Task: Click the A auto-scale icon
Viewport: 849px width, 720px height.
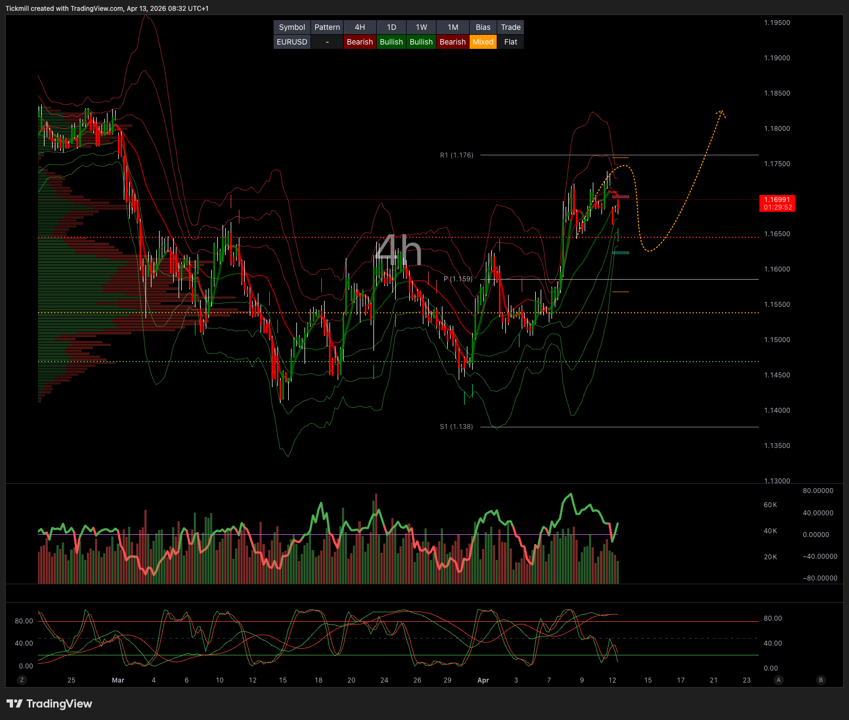Action: pos(778,680)
